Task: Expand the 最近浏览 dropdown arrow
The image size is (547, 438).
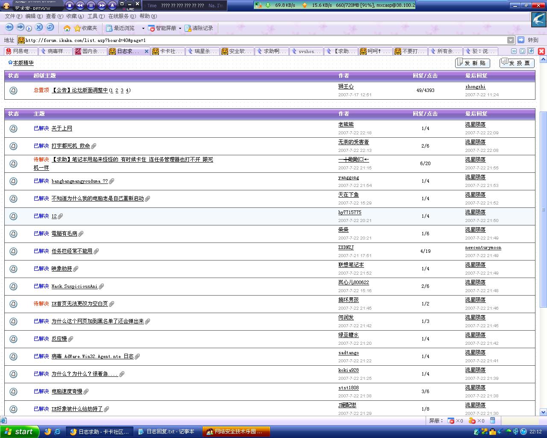Action: pos(143,28)
